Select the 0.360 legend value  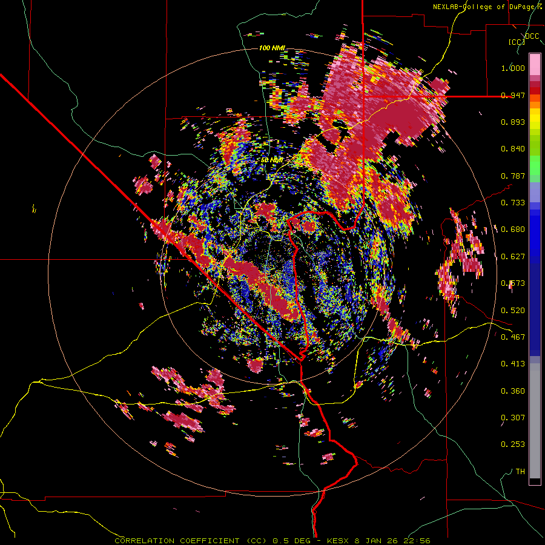pyautogui.click(x=513, y=391)
